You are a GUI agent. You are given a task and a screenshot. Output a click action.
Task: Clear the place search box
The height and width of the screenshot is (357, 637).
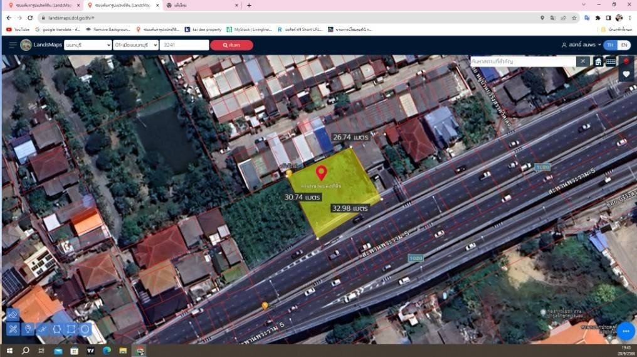pyautogui.click(x=582, y=61)
